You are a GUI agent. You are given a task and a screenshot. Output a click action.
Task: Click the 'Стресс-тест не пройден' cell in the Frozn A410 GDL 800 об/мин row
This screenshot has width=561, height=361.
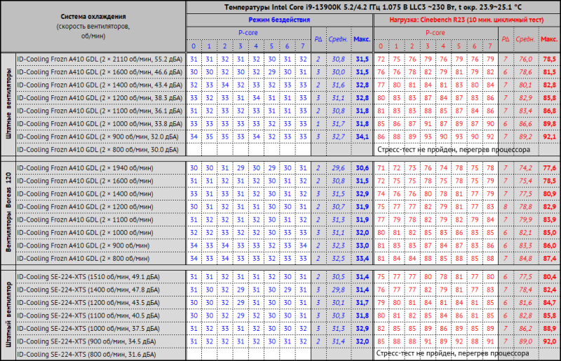click(x=454, y=149)
